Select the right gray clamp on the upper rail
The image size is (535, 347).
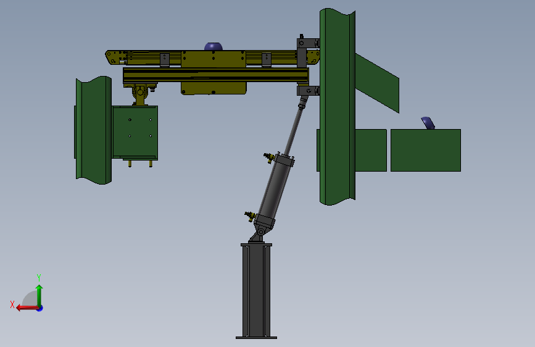click(267, 60)
